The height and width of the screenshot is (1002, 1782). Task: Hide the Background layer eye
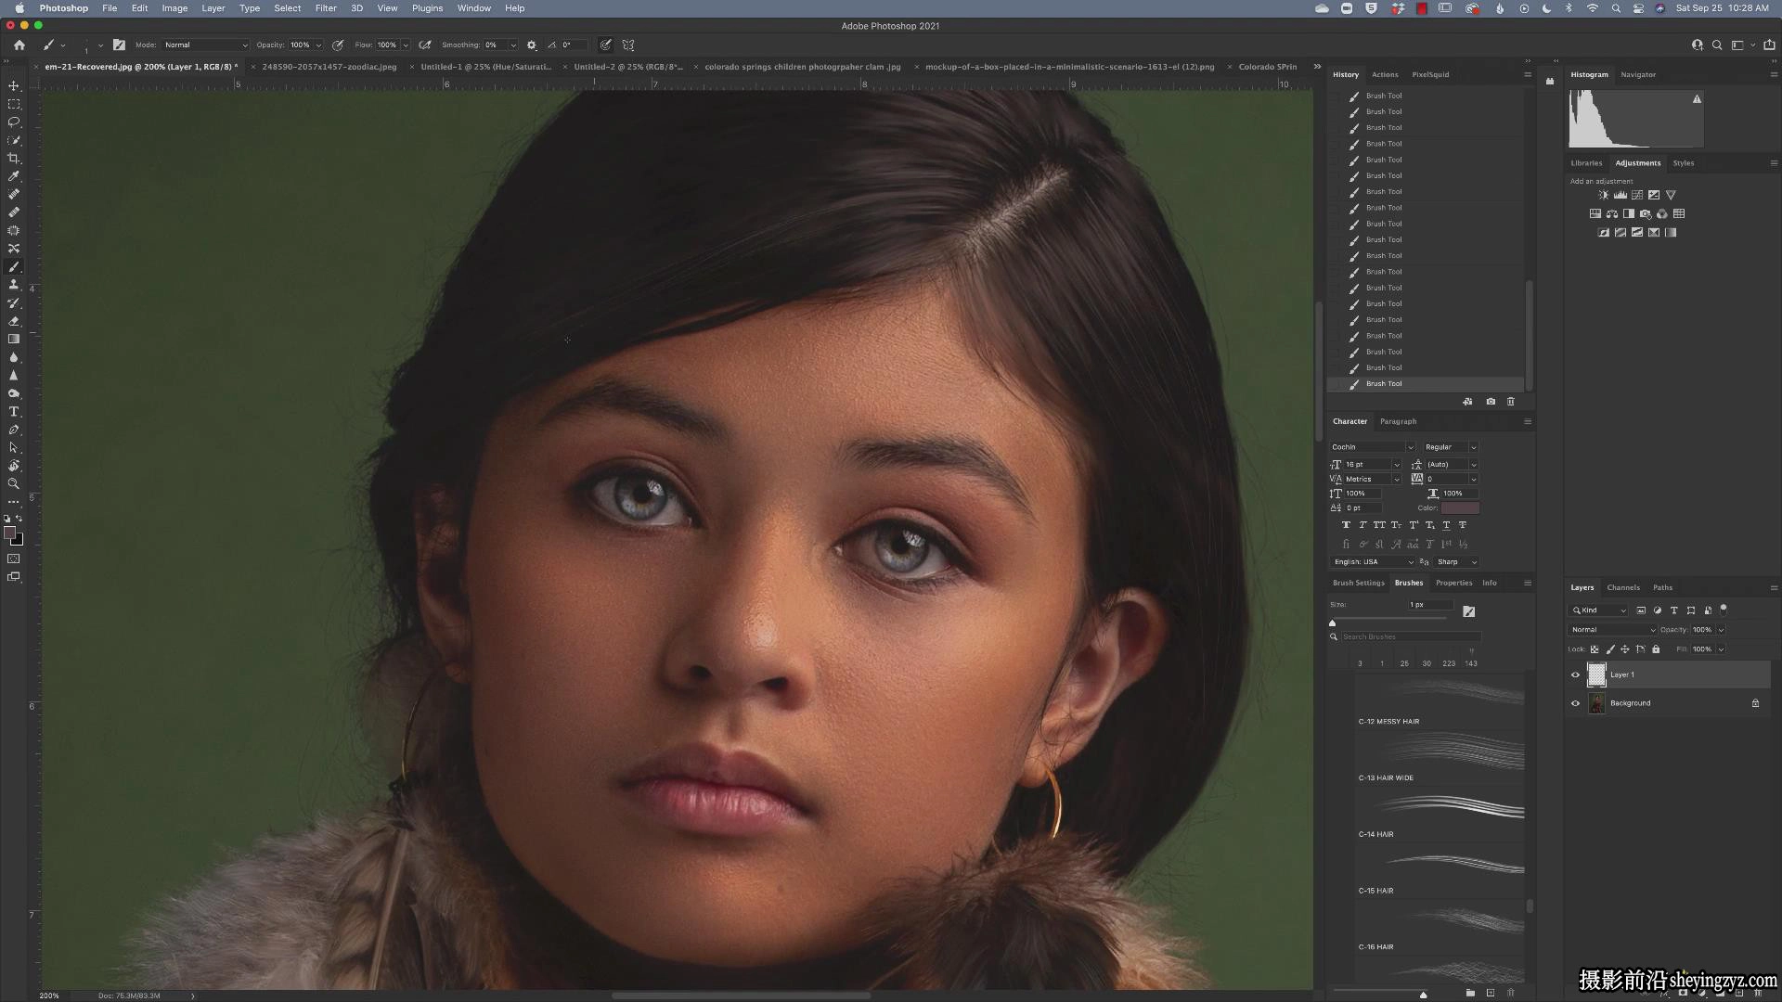pos(1575,703)
